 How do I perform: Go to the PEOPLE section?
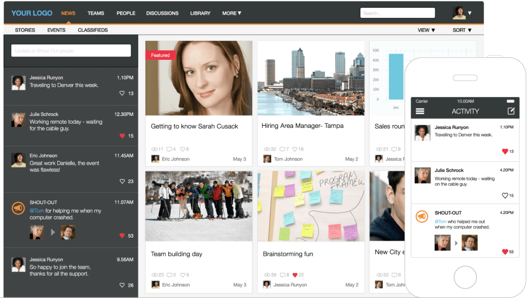(126, 13)
